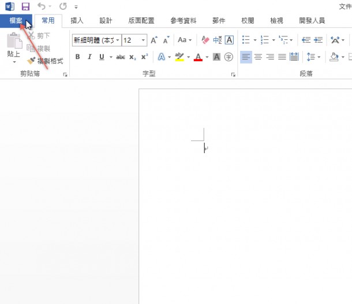Toggle superscript formatting
The width and height of the screenshot is (352, 304).
[x=145, y=57]
